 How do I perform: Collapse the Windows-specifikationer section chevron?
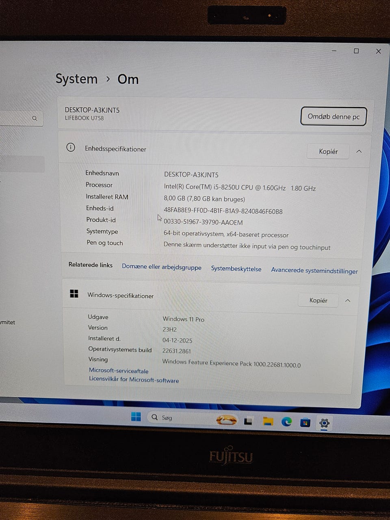tap(348, 301)
